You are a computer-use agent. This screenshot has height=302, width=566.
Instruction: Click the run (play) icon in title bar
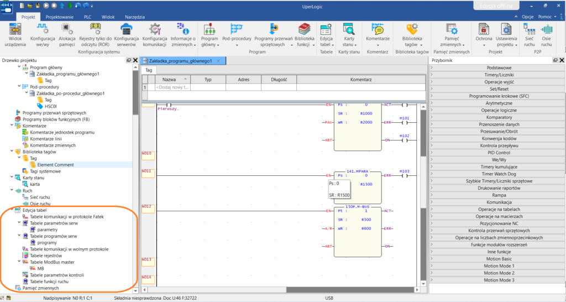46,6
